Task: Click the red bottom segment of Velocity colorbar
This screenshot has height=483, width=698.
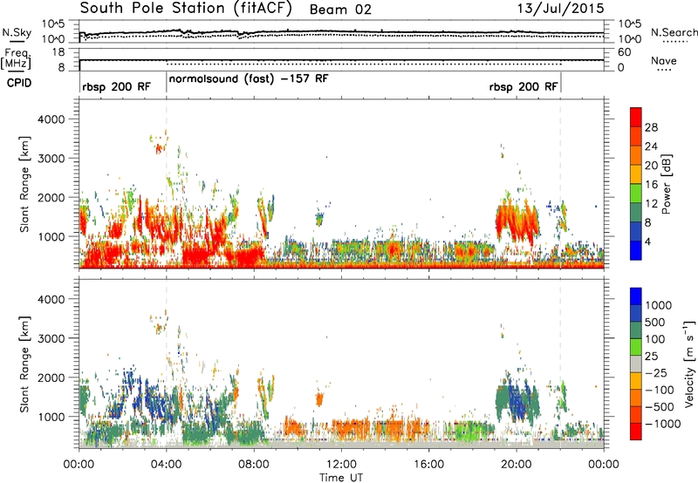Action: point(636,432)
